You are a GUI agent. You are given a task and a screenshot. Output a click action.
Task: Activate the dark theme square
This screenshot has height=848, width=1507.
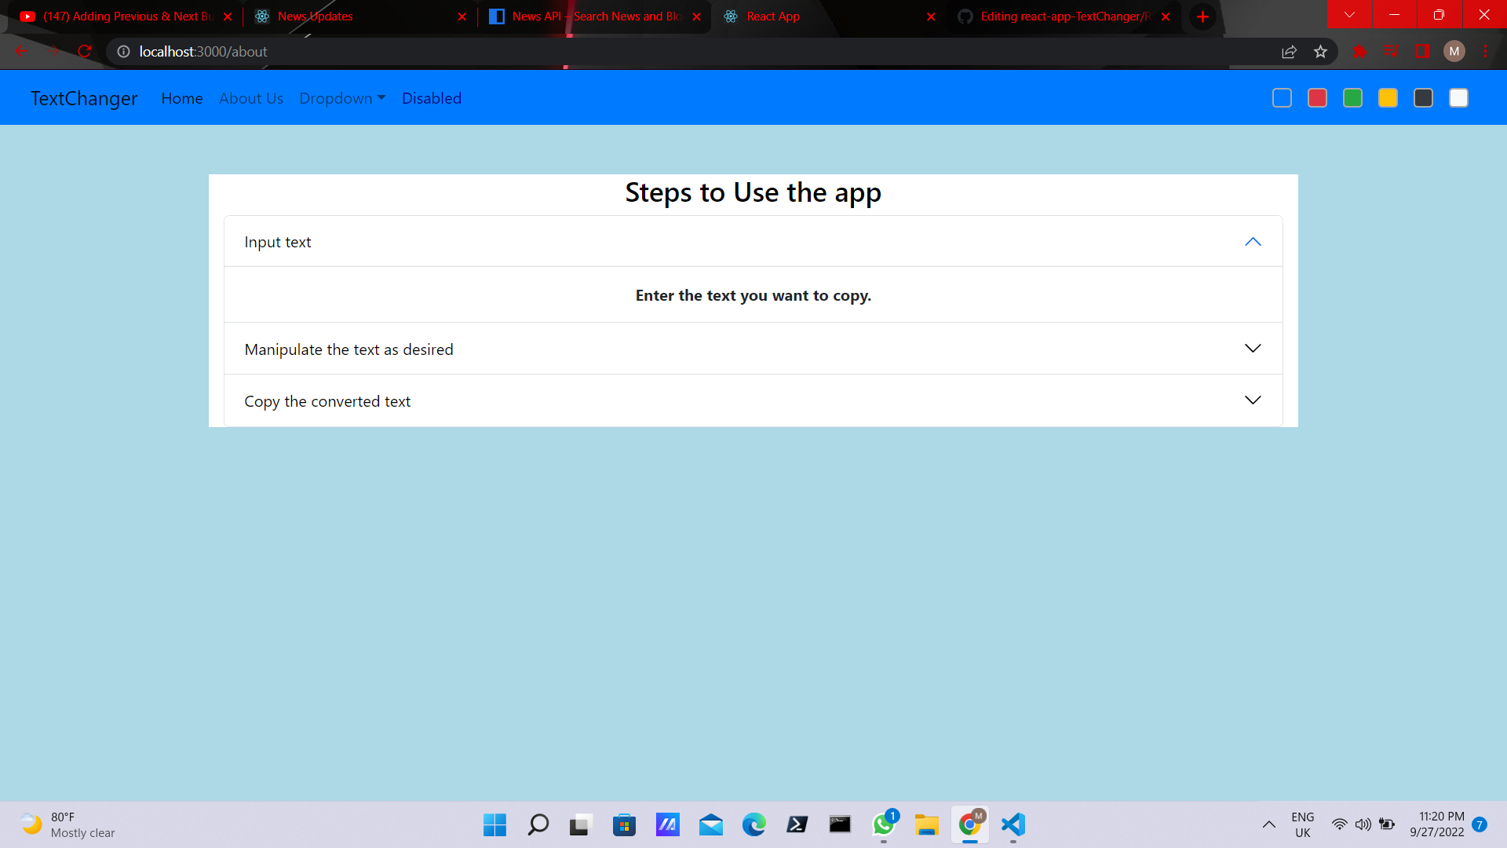[1423, 97]
